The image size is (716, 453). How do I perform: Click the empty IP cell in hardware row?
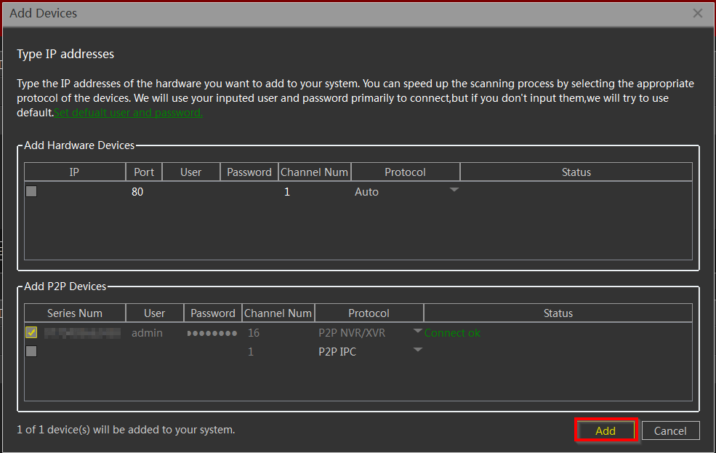[x=80, y=192]
